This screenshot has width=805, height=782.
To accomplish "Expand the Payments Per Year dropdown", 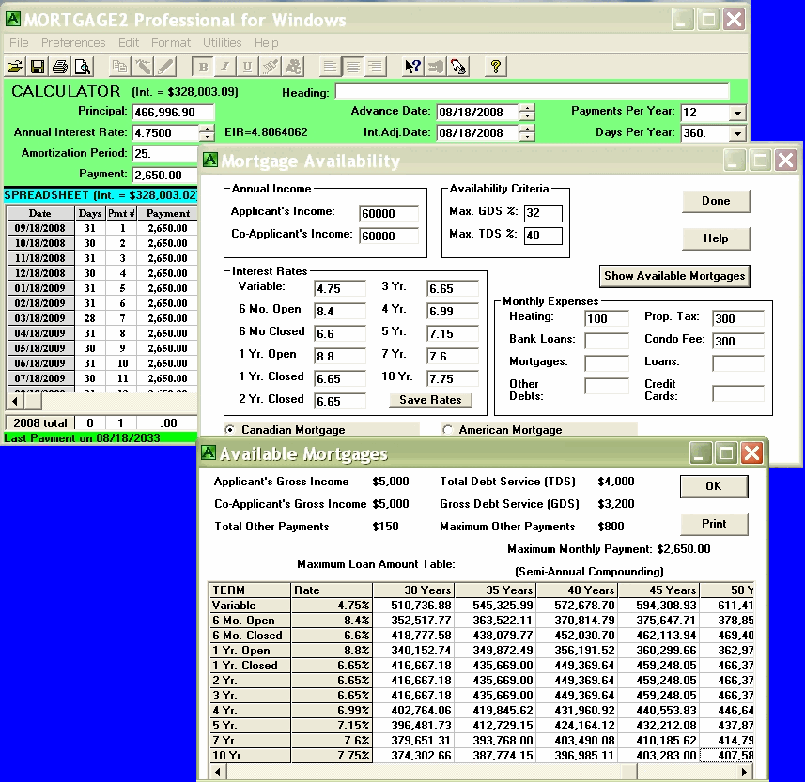I will [737, 113].
